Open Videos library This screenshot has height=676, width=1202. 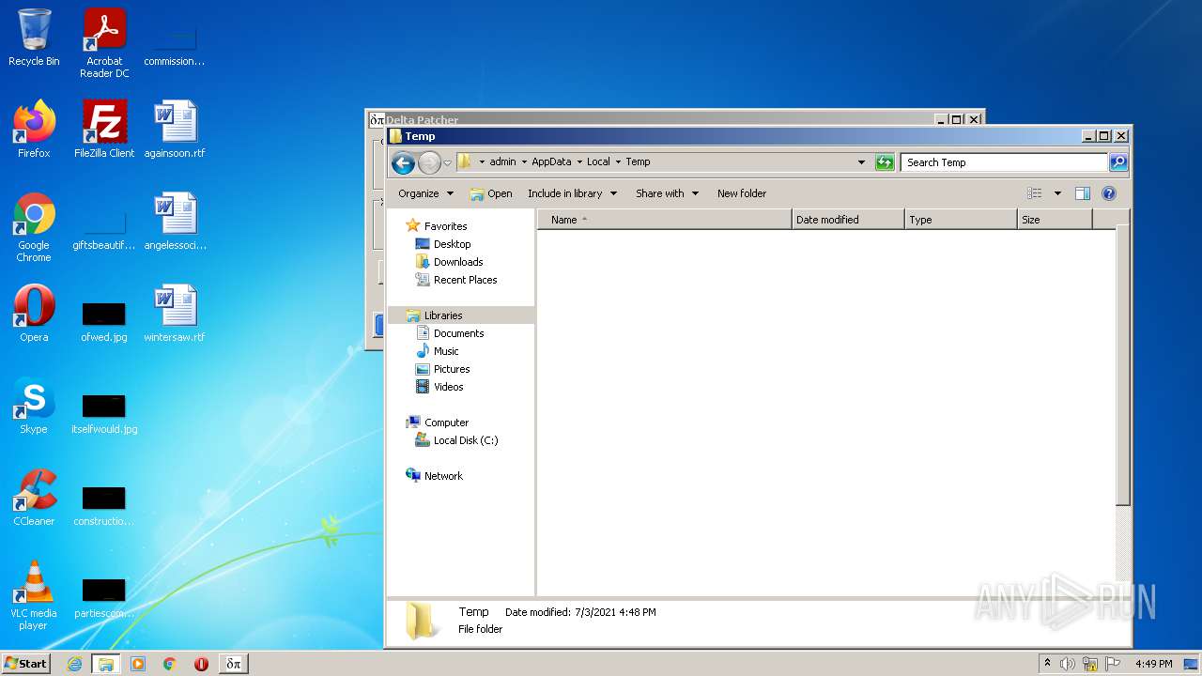coord(448,387)
